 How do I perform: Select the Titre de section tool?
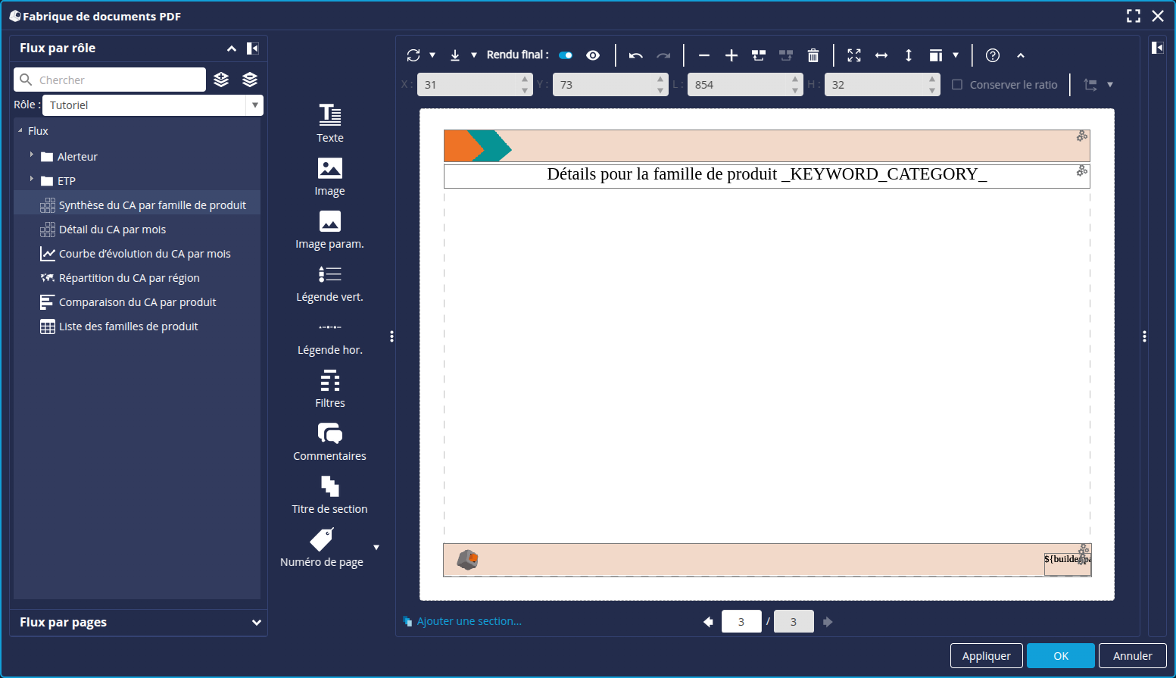[x=329, y=486]
